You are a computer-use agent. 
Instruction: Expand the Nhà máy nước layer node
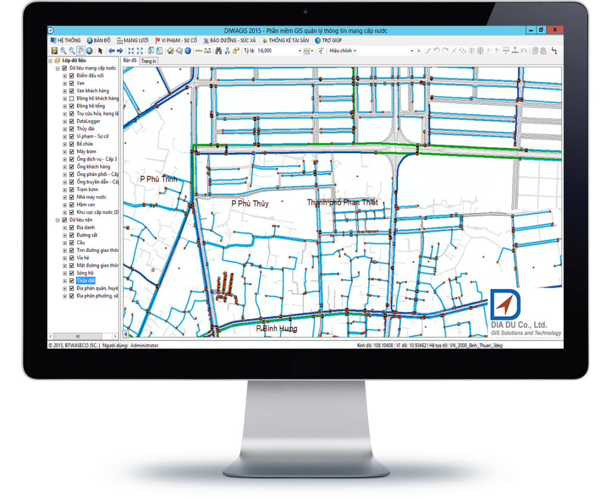tap(65, 197)
